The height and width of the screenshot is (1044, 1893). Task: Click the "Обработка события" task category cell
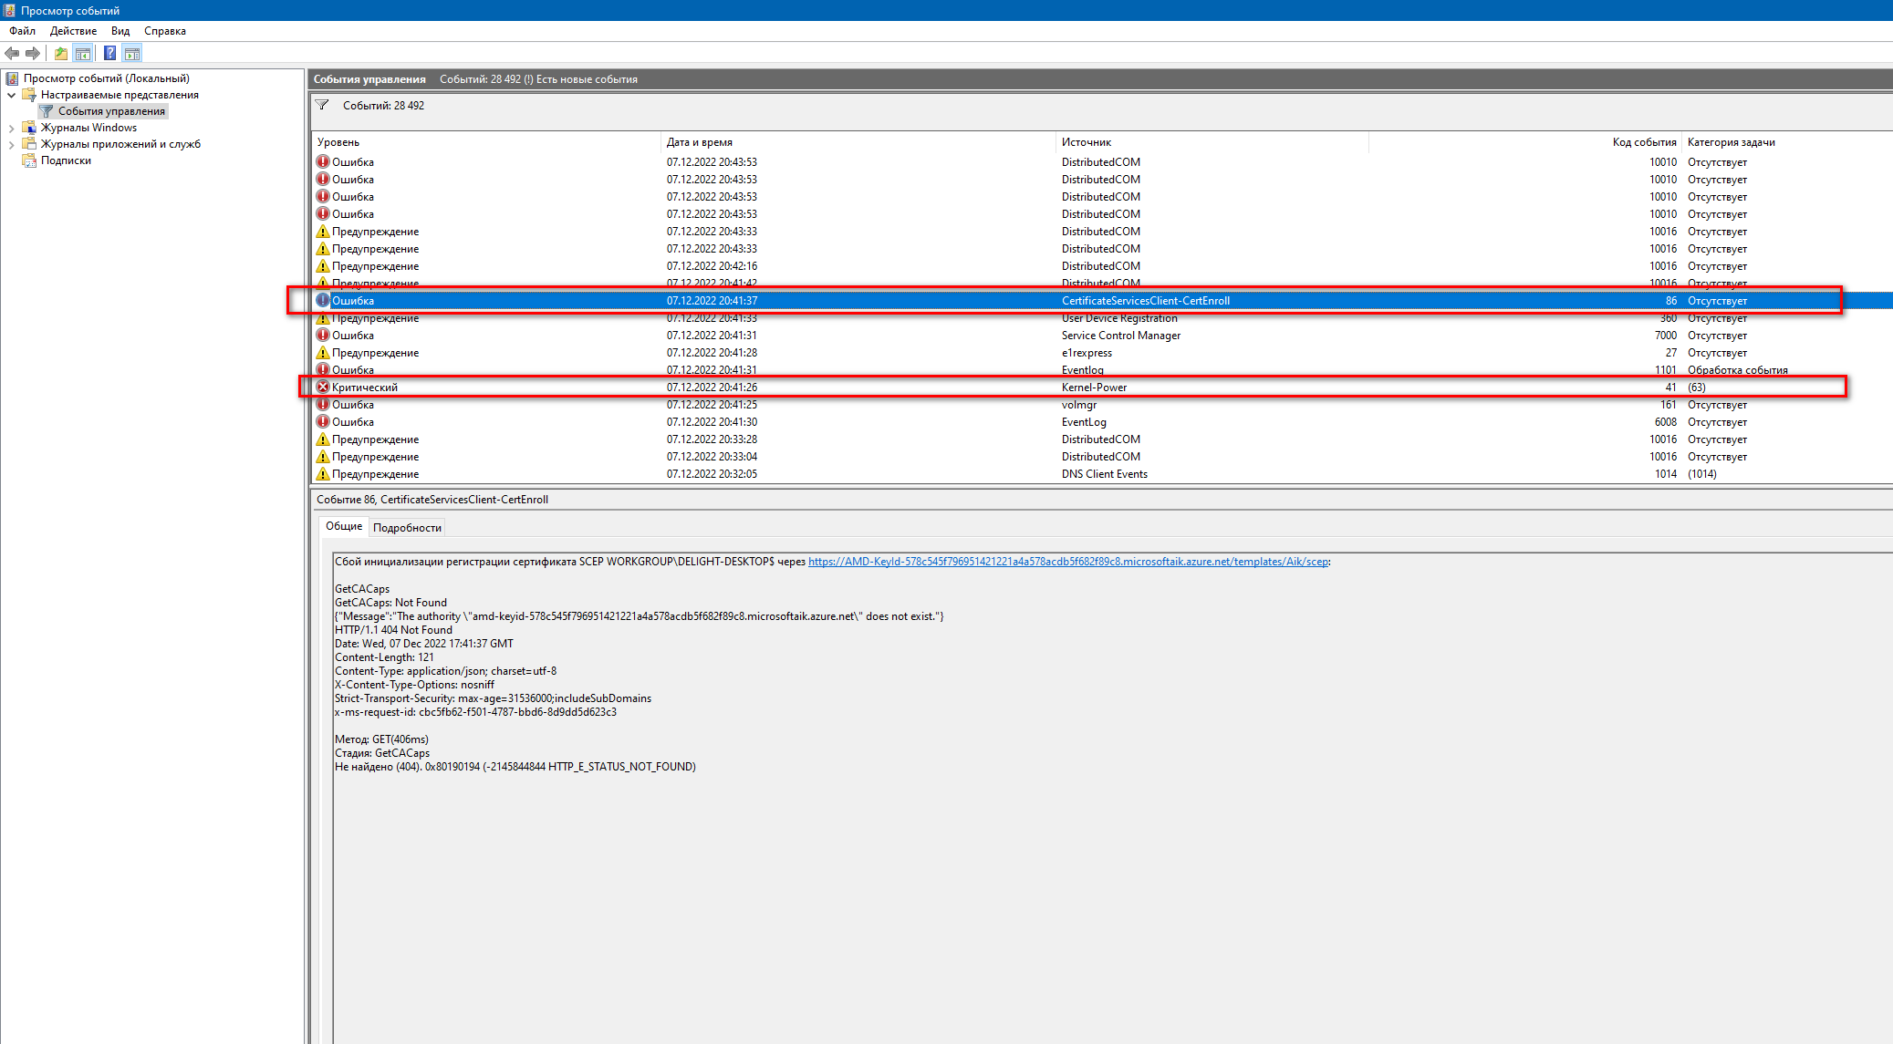coord(1737,369)
